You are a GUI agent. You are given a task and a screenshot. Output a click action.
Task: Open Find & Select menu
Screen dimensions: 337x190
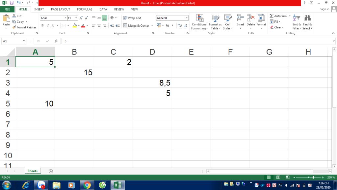307,22
